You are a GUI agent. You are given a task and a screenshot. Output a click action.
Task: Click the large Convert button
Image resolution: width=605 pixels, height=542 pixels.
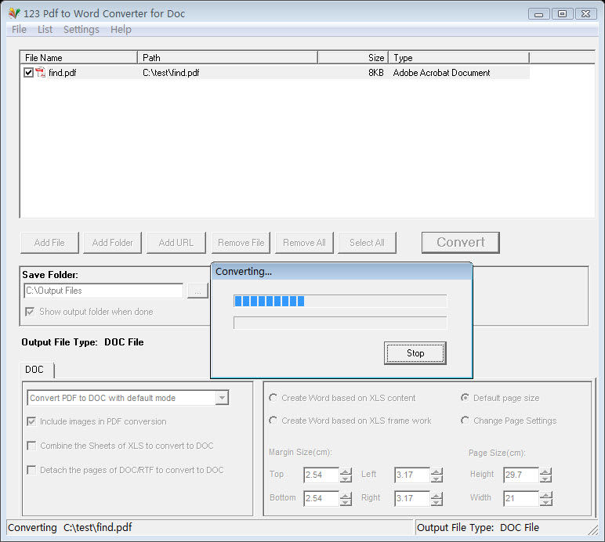460,243
